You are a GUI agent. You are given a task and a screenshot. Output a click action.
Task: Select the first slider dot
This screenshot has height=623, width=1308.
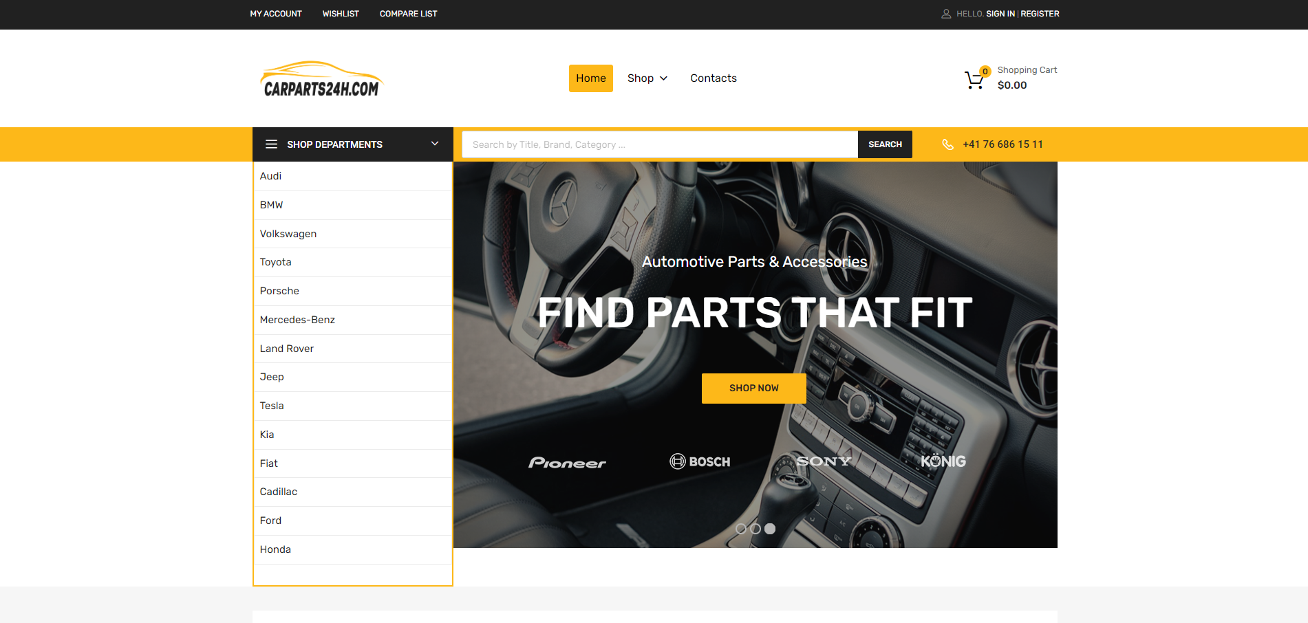[x=741, y=529]
